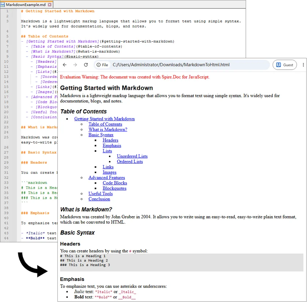Click the Evaluation Warning red text

135,77
